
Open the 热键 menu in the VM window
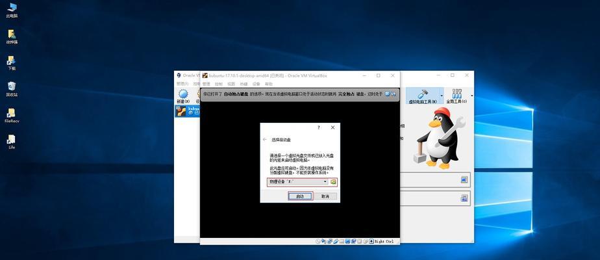pyautogui.click(x=244, y=84)
